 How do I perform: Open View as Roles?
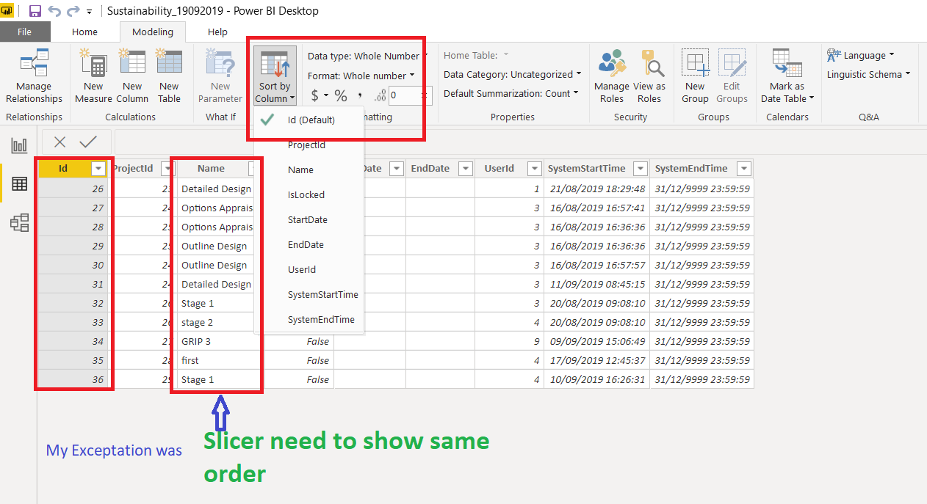click(649, 77)
